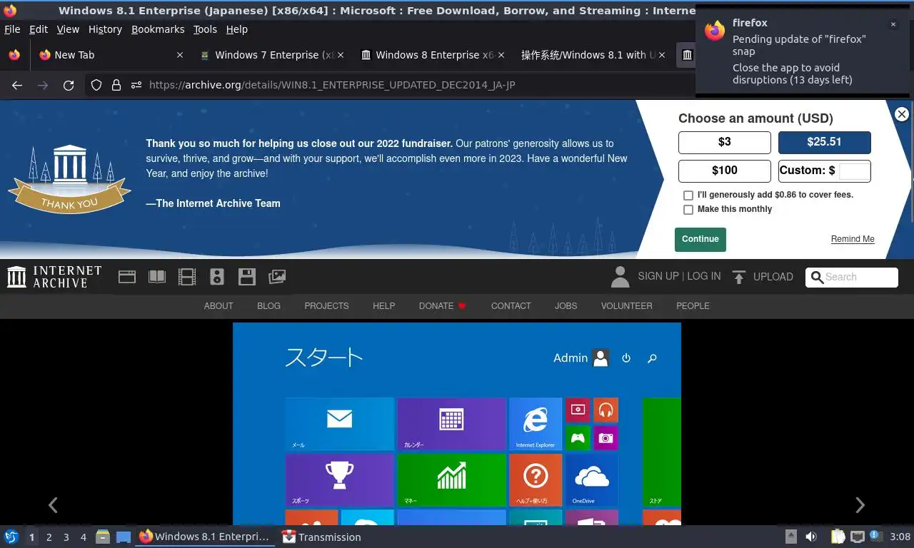Click the pinned Firefox tab icon
This screenshot has height=548, width=914.
point(14,55)
